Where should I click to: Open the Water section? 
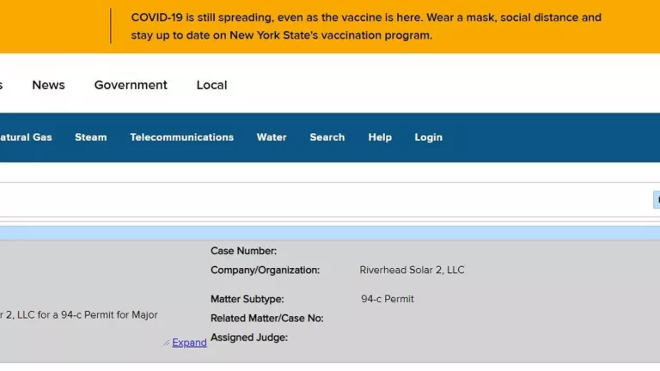click(x=272, y=137)
